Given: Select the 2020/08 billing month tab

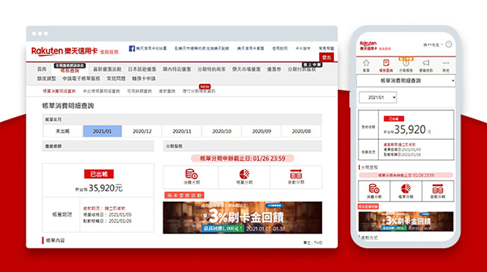Looking at the screenshot, I should point(301,131).
